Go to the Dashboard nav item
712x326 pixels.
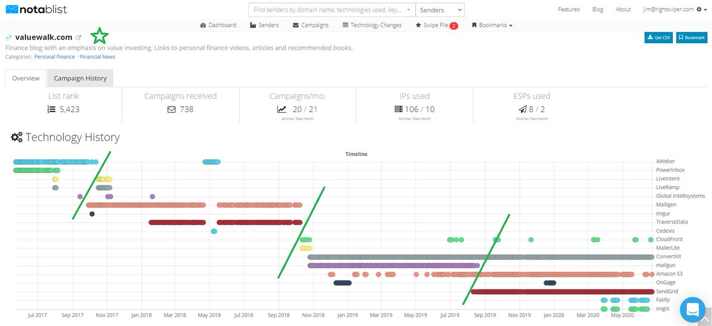(218, 25)
